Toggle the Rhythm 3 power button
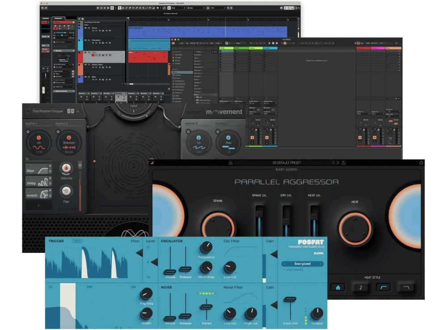 pos(188,132)
